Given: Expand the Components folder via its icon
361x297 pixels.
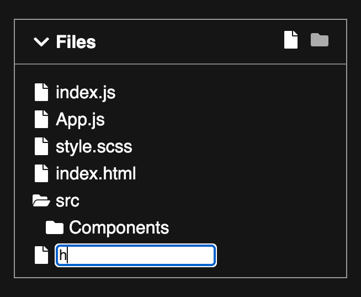Looking at the screenshot, I should (x=55, y=227).
